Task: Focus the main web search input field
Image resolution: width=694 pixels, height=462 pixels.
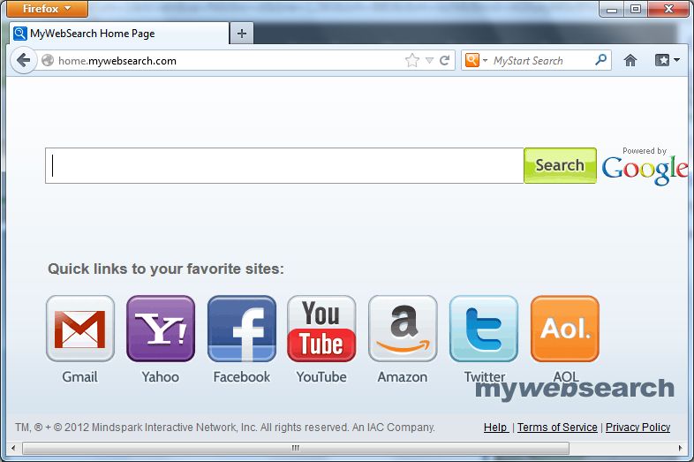Action: point(284,165)
